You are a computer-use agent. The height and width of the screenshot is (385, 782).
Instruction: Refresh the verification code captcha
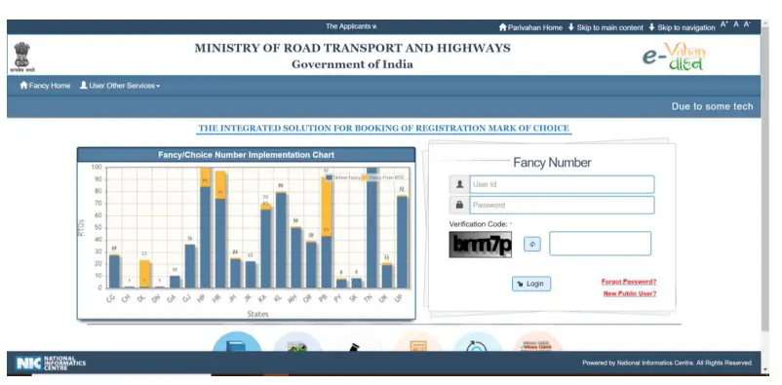(532, 244)
